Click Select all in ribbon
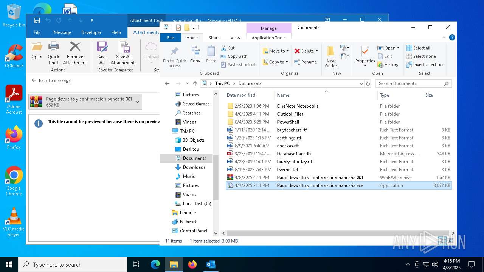This screenshot has height=272, width=484. [418, 48]
